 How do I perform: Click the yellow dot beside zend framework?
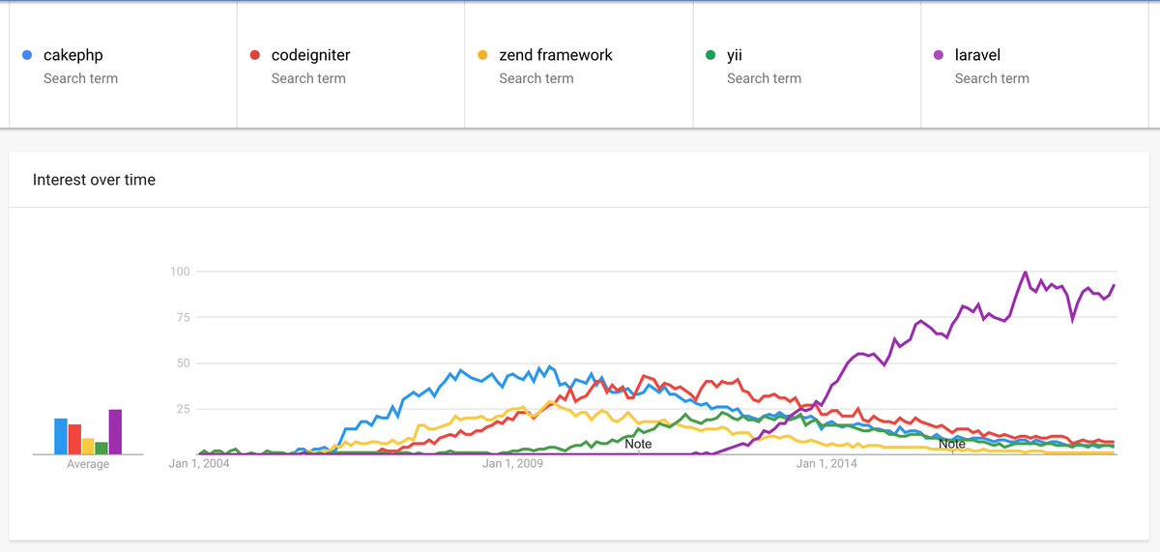[482, 55]
